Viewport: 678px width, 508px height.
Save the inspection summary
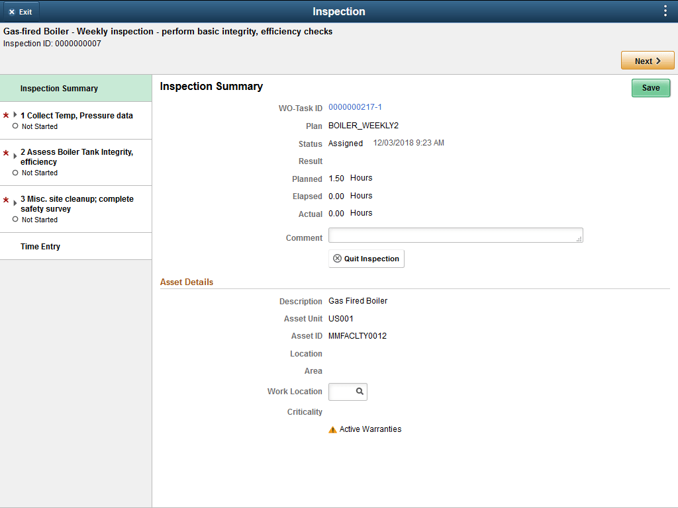click(651, 88)
